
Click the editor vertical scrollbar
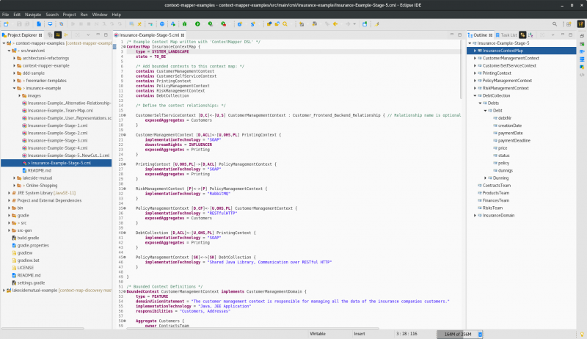coord(463,70)
